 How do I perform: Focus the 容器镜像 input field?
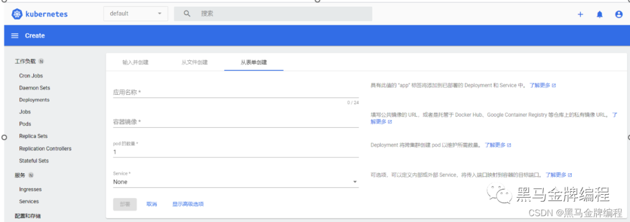pos(236,122)
